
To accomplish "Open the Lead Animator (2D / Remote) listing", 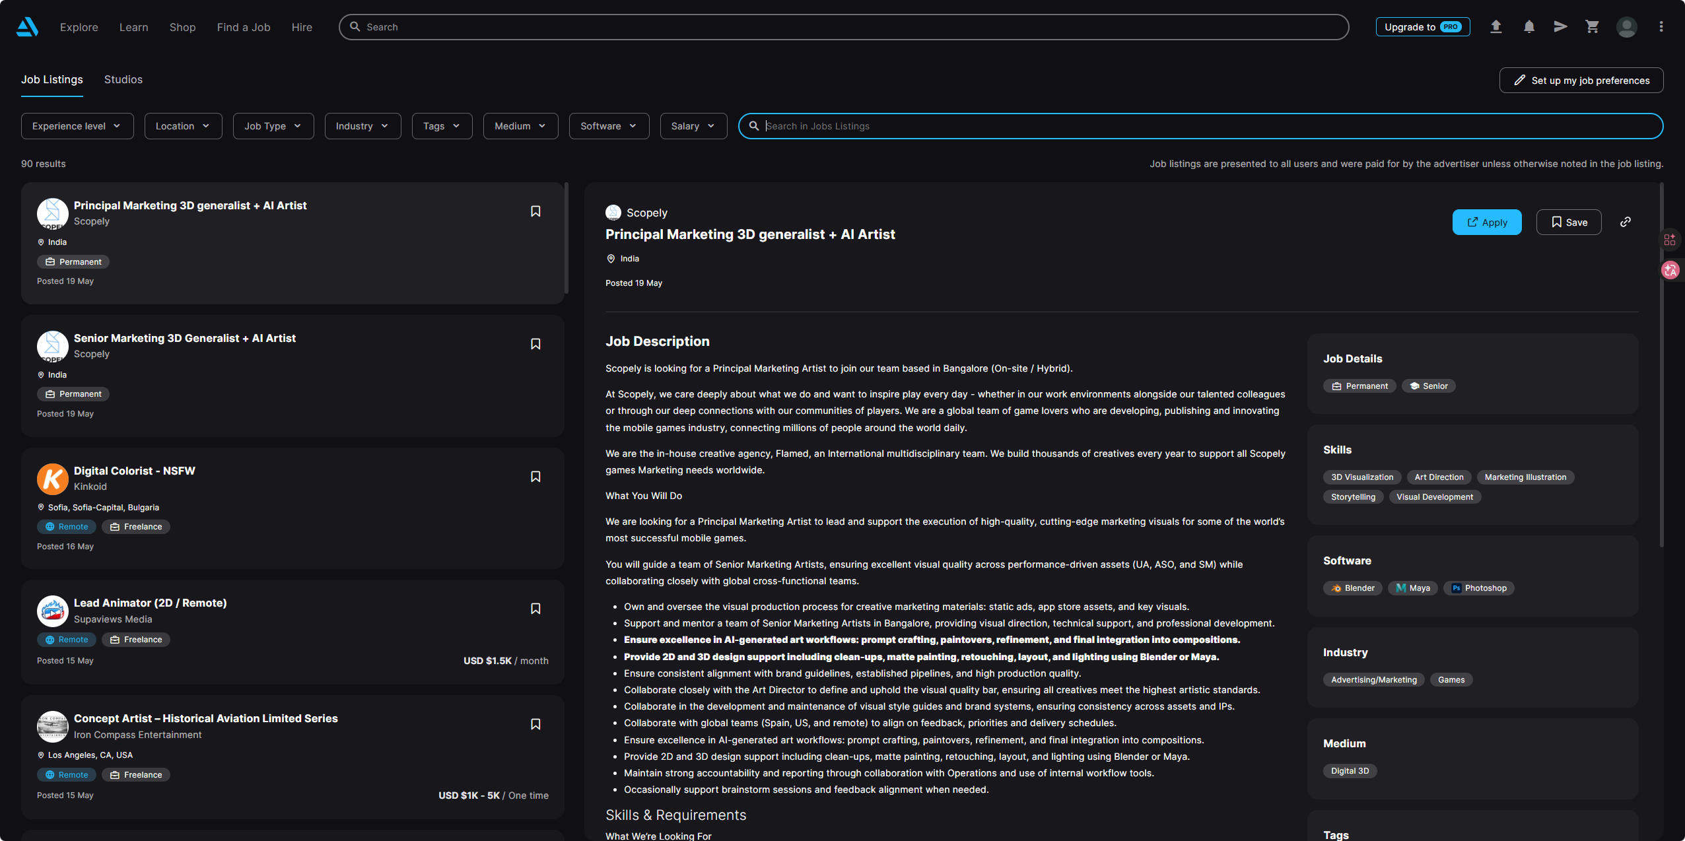I will pos(151,603).
